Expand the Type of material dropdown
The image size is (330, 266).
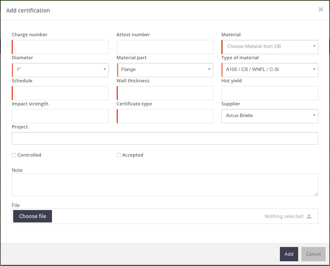pos(270,70)
